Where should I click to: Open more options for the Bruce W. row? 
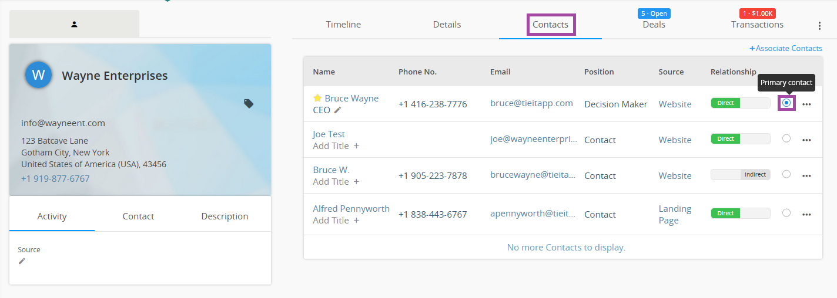806,175
